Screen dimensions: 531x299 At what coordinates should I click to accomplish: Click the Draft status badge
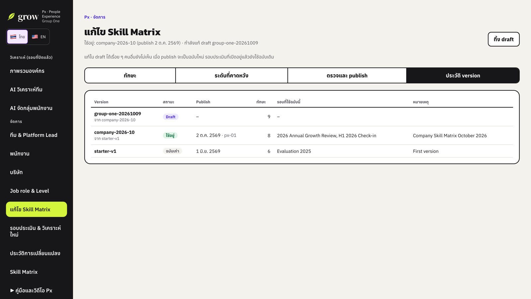coord(171,117)
